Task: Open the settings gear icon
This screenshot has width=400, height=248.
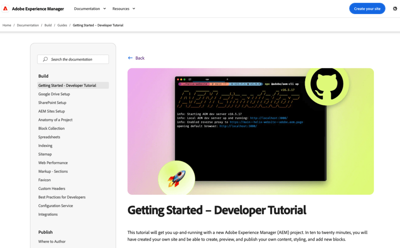Action: [x=395, y=9]
